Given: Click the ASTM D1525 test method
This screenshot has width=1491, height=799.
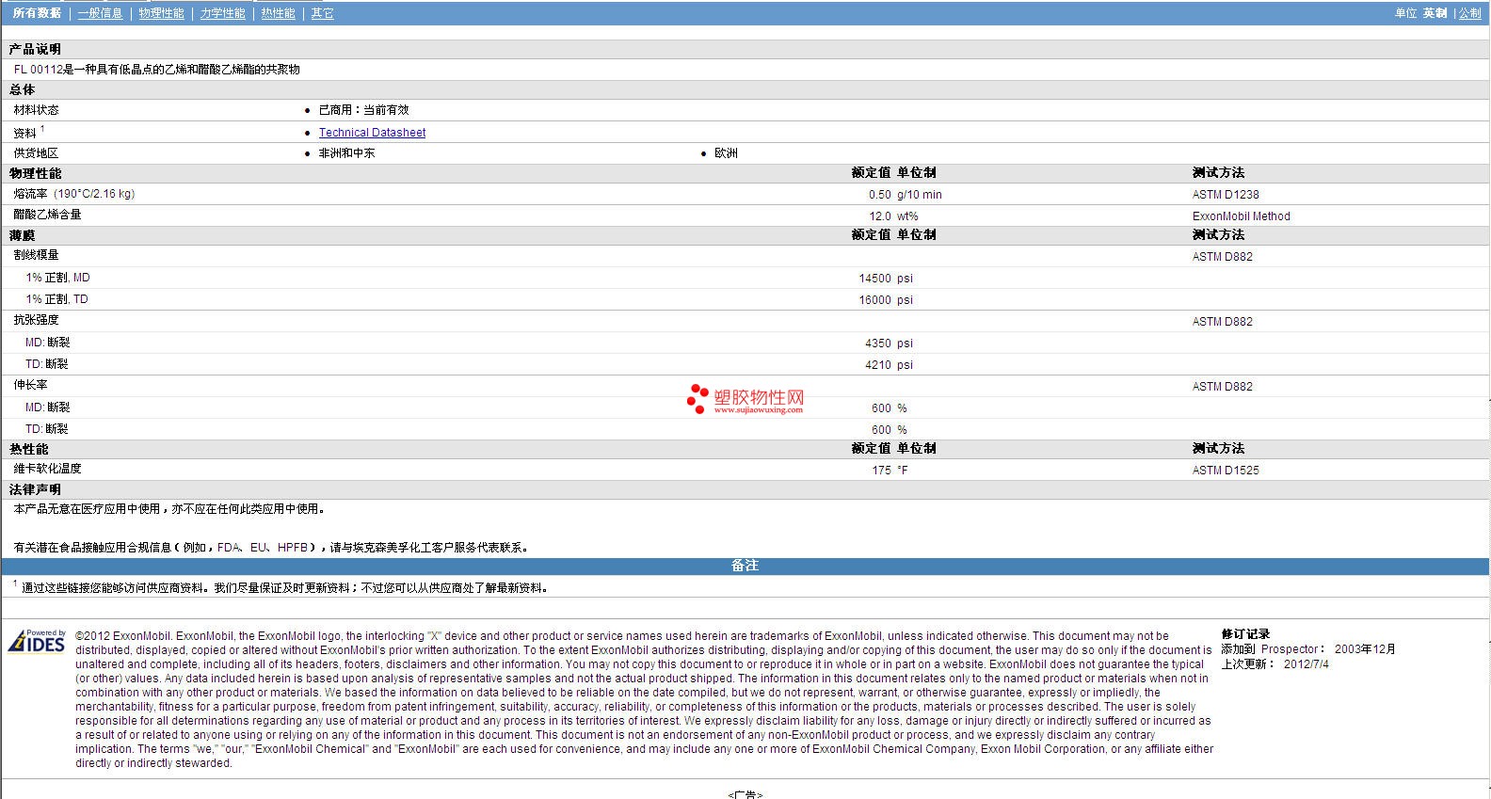Looking at the screenshot, I should pos(1226,471).
